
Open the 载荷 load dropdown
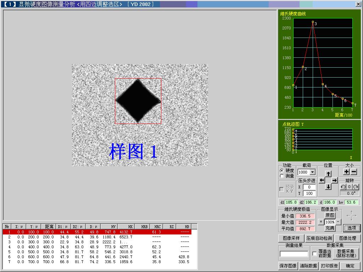[312, 172]
